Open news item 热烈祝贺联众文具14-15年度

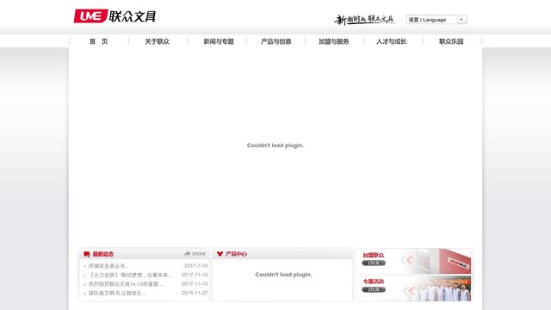[x=126, y=284]
